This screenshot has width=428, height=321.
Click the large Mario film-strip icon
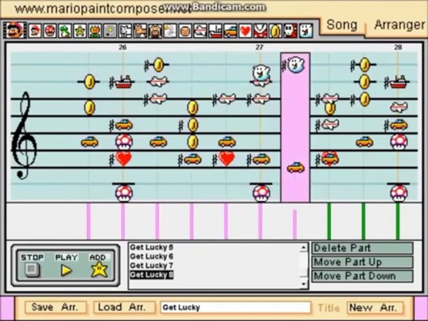click(15, 30)
